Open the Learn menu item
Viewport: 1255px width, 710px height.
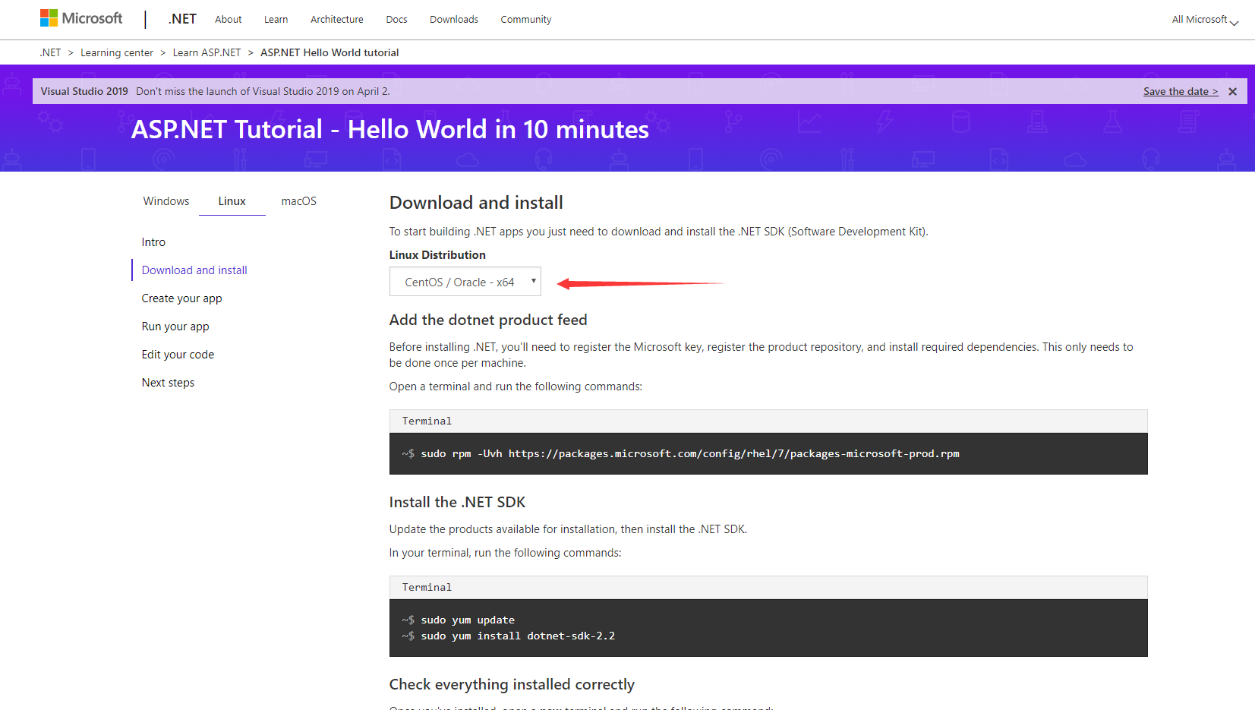tap(276, 20)
